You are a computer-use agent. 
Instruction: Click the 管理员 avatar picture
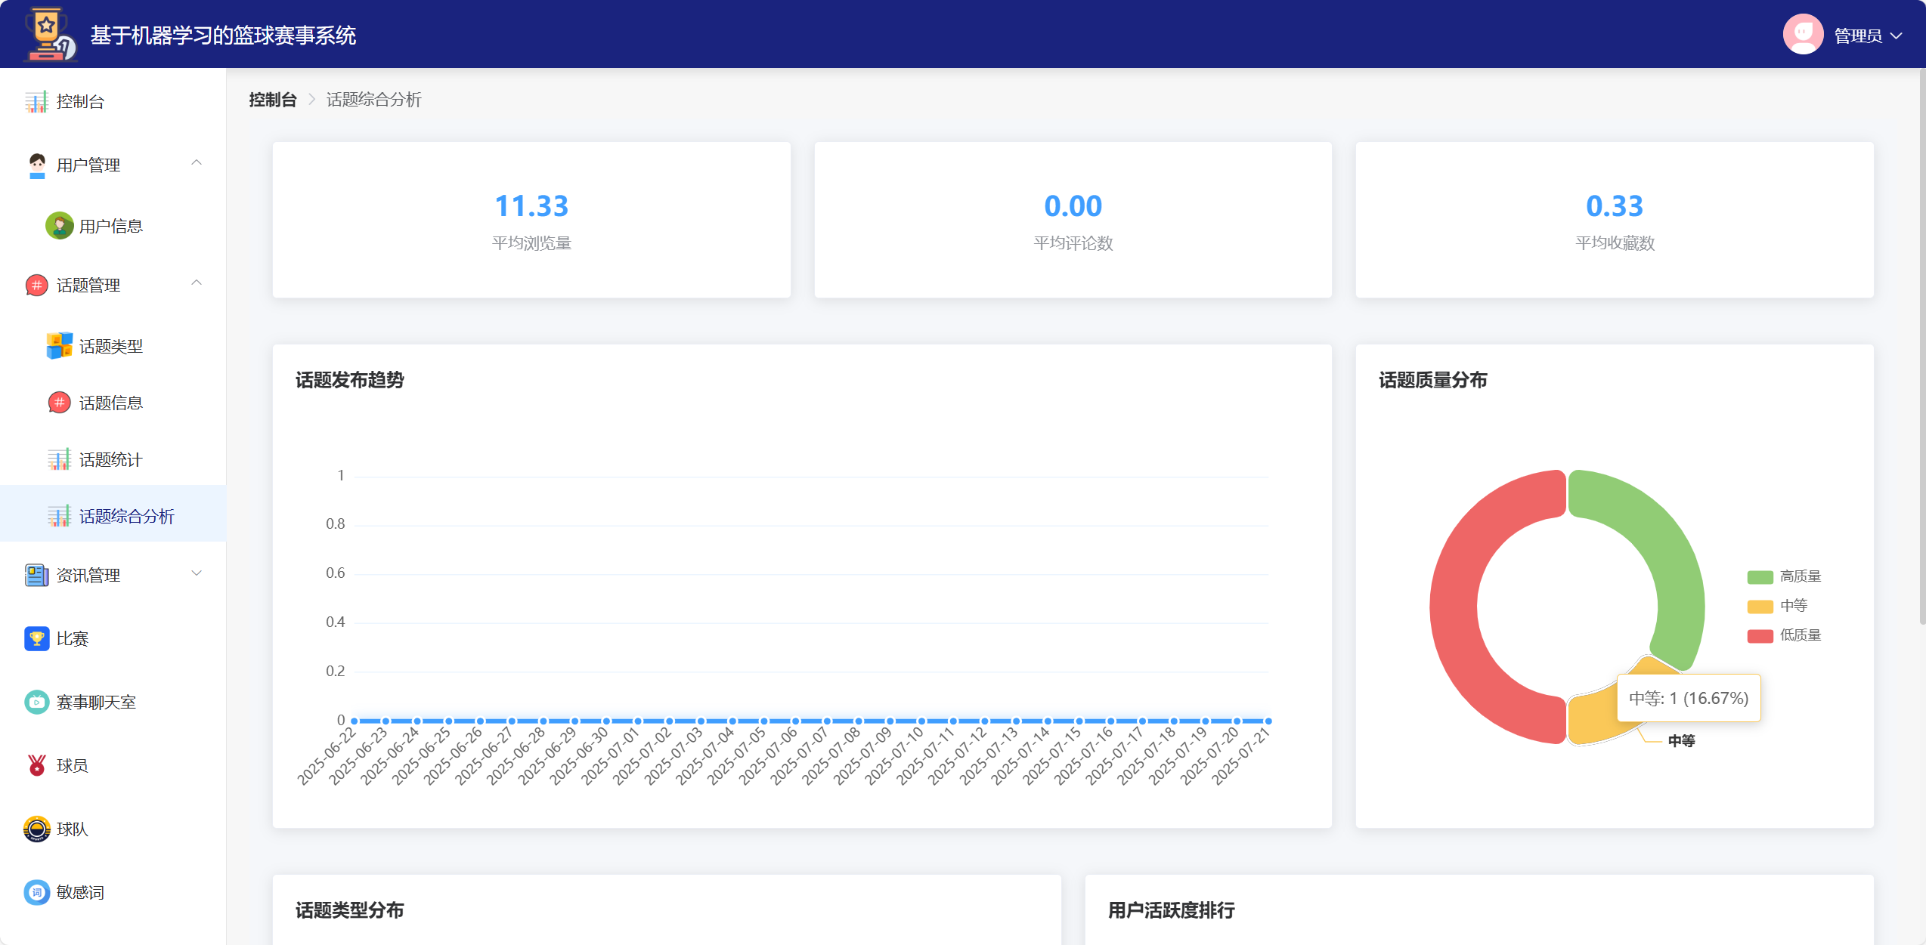(x=1803, y=35)
